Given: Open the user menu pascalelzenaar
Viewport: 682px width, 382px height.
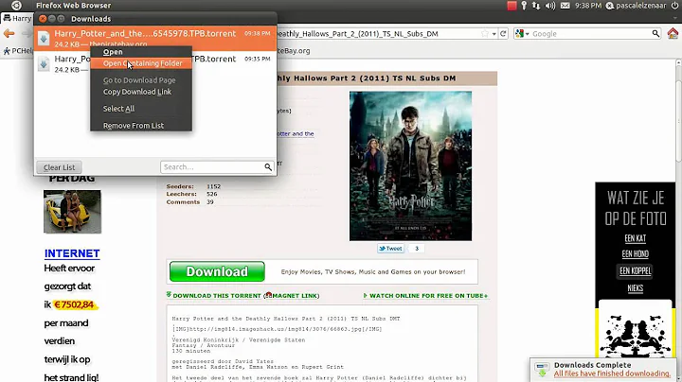Looking at the screenshot, I should 636,6.
